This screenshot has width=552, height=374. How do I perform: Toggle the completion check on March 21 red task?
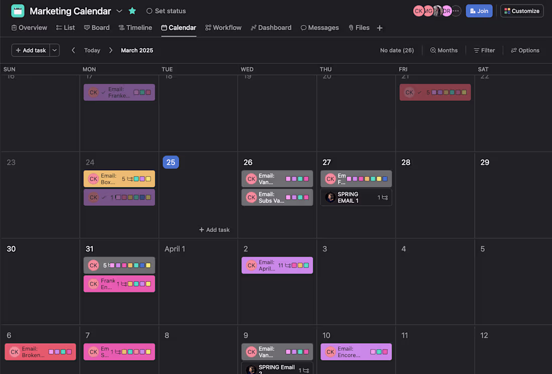pyautogui.click(x=420, y=92)
